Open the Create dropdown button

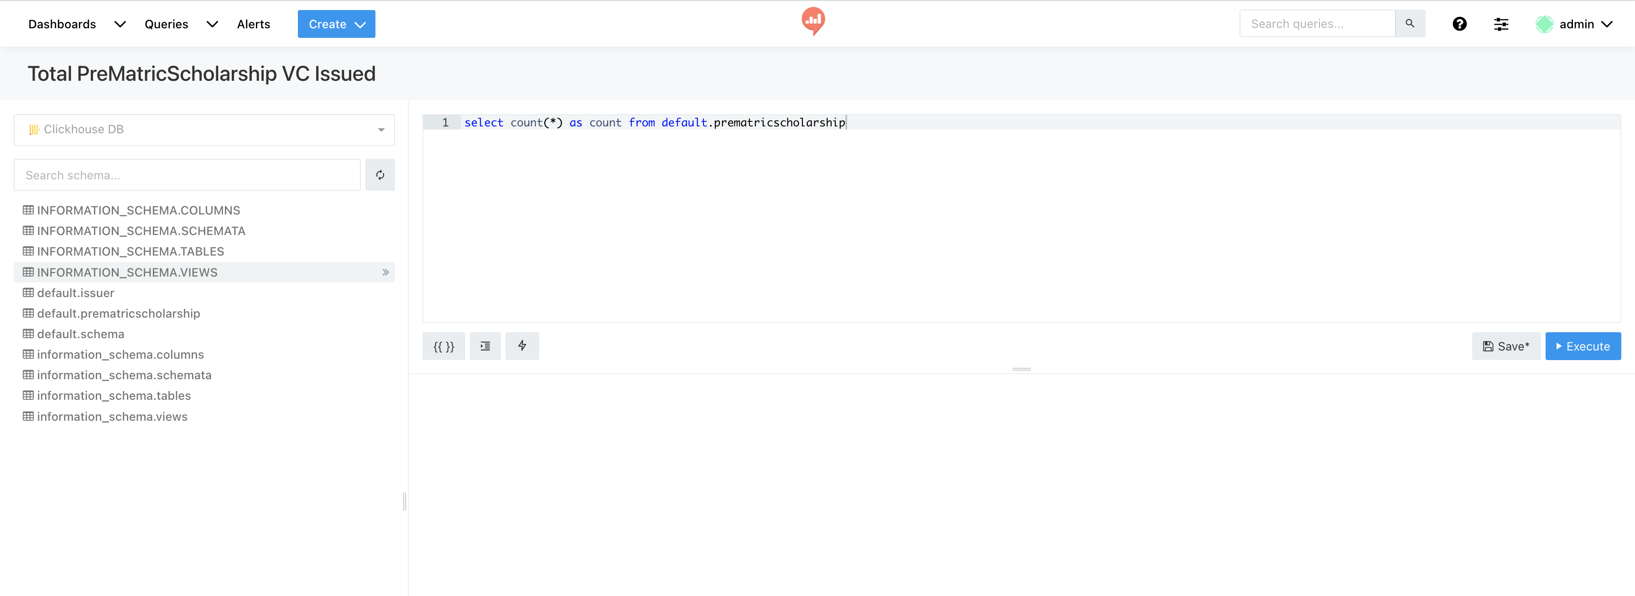(336, 24)
